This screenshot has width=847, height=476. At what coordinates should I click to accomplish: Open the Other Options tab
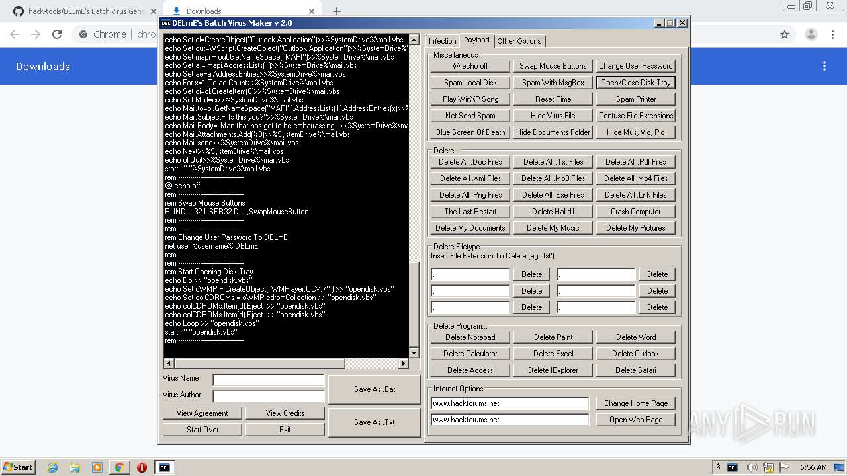519,41
